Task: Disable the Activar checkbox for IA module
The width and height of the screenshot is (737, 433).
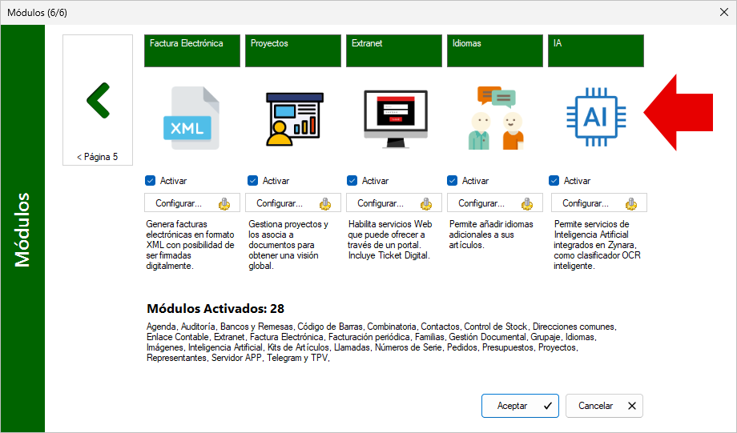Action: tap(554, 181)
